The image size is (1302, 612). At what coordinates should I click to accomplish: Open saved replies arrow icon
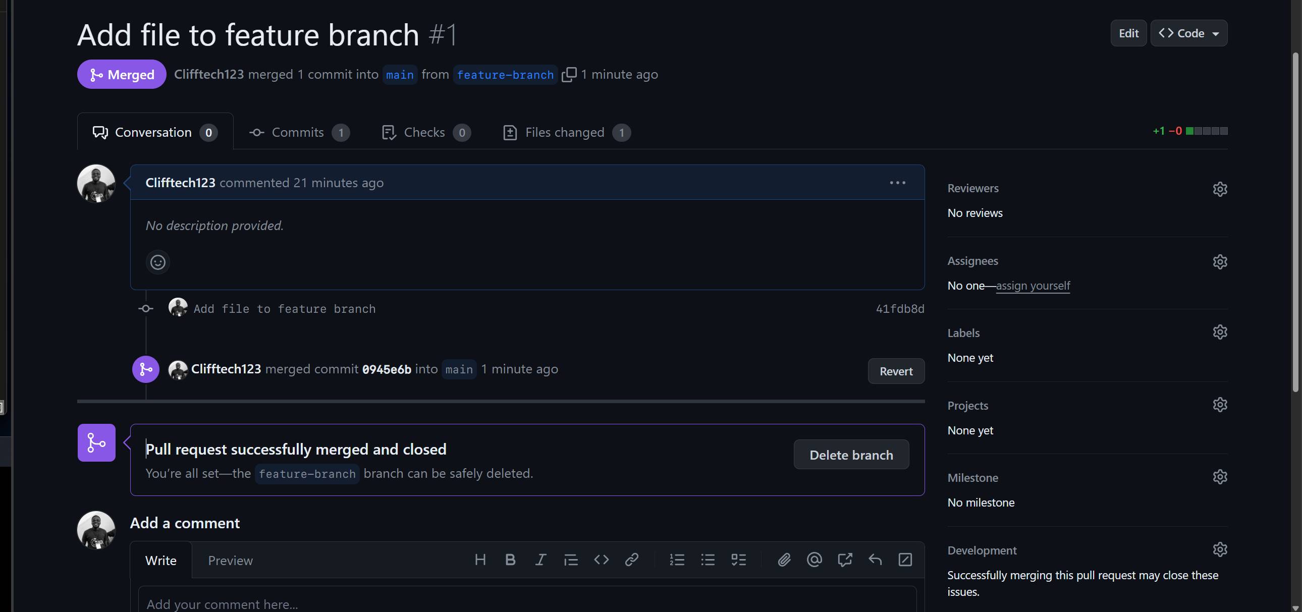[x=875, y=560]
